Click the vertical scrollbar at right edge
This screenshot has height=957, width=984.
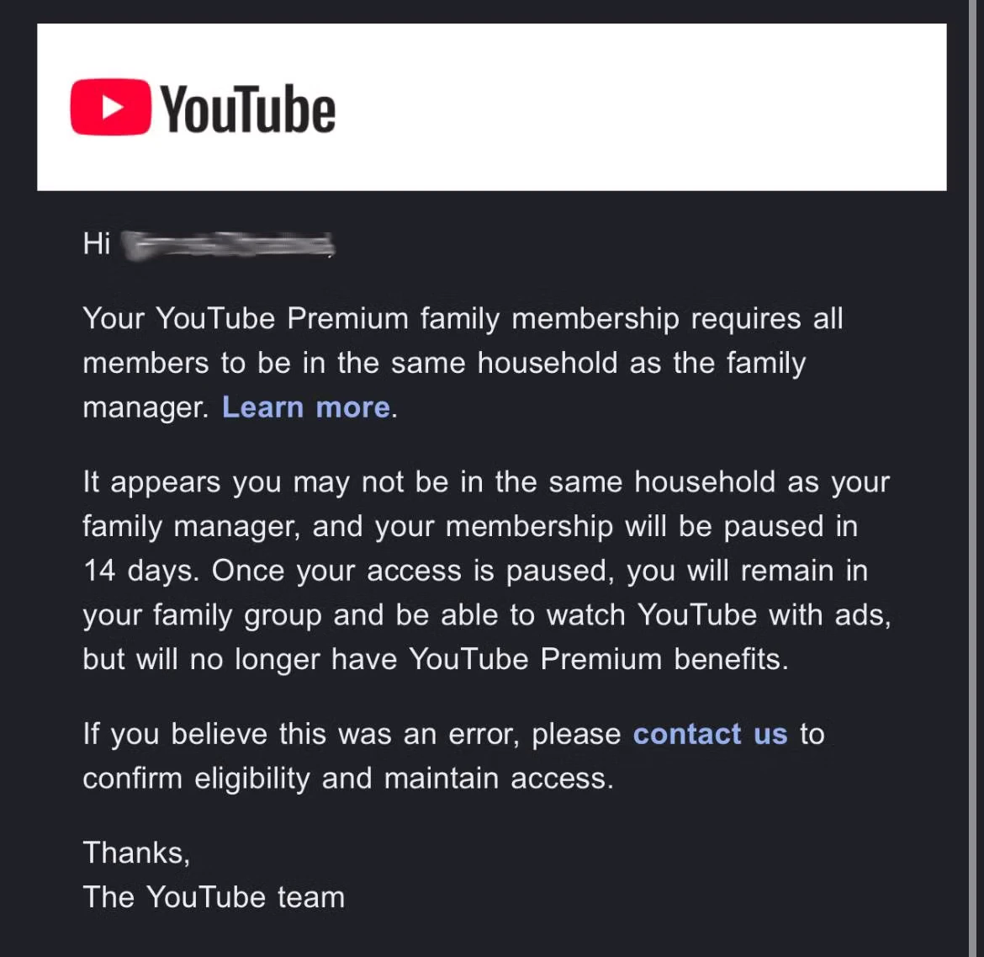[x=972, y=478]
